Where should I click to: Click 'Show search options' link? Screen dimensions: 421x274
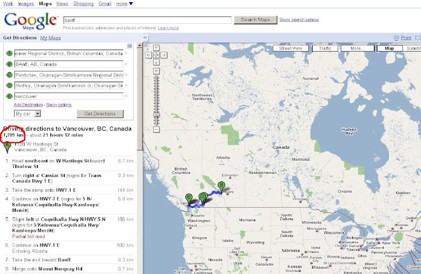pyautogui.click(x=299, y=19)
